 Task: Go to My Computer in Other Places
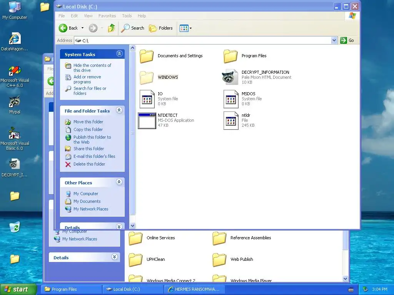coord(86,194)
